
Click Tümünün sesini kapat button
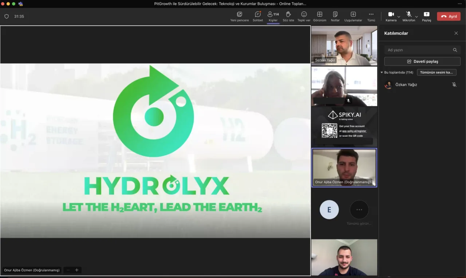click(x=437, y=72)
